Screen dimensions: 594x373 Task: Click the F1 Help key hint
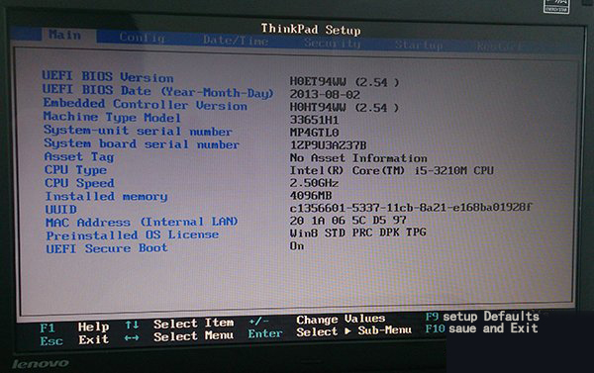pos(74,326)
